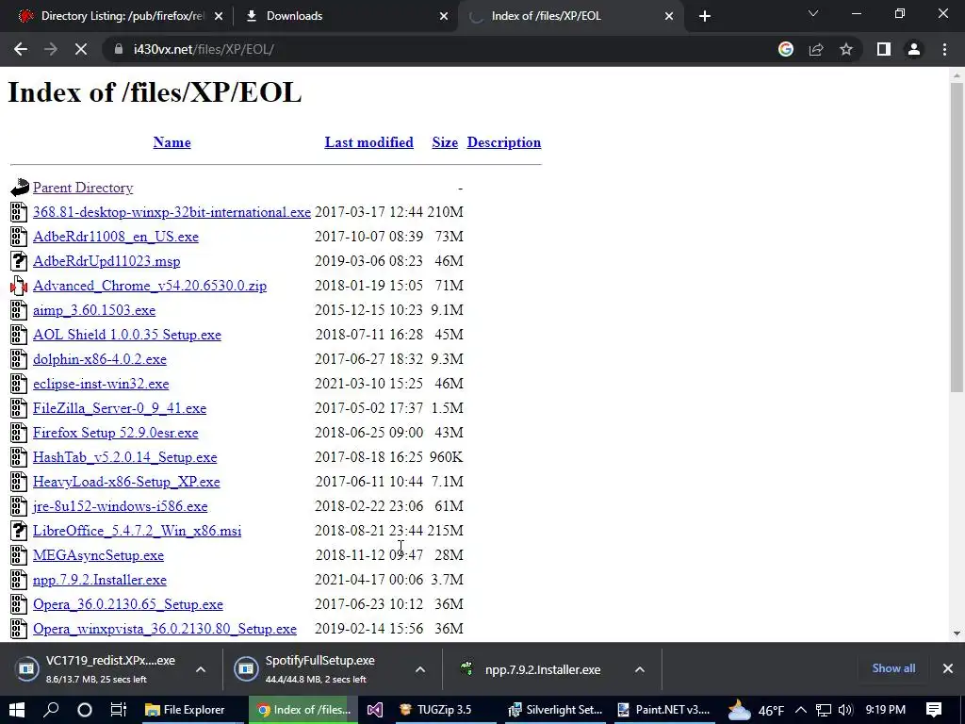Viewport: 965px width, 724px height.
Task: Go back using the browser back arrow
Action: [x=21, y=49]
